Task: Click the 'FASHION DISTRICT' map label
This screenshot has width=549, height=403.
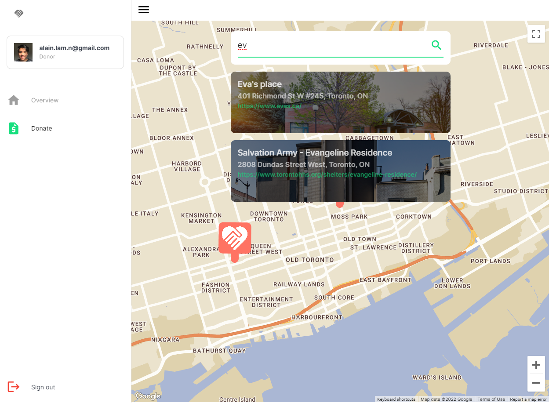Action: tap(216, 287)
